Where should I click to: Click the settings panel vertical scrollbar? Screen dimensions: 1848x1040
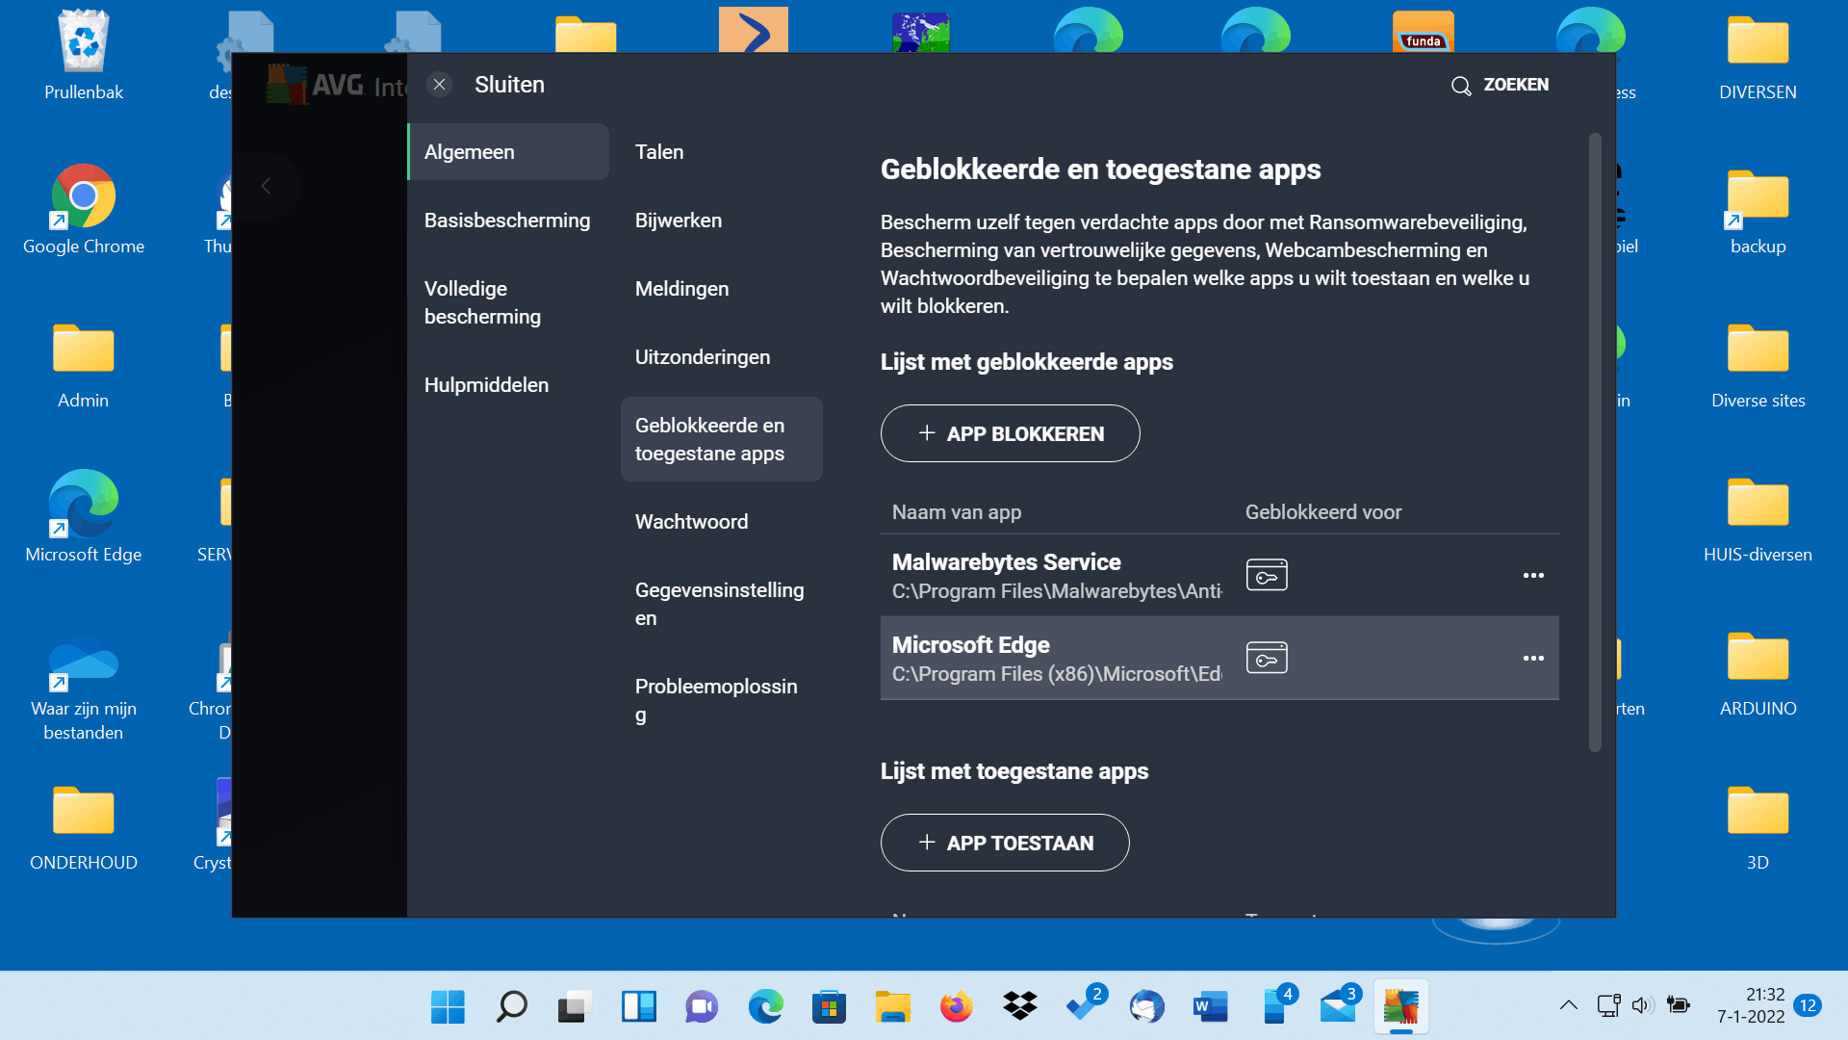click(1595, 443)
